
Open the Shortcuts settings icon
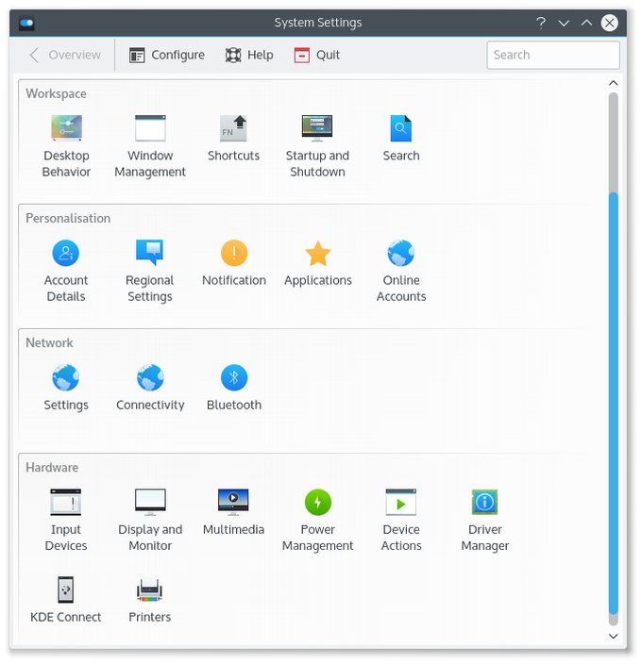(233, 129)
